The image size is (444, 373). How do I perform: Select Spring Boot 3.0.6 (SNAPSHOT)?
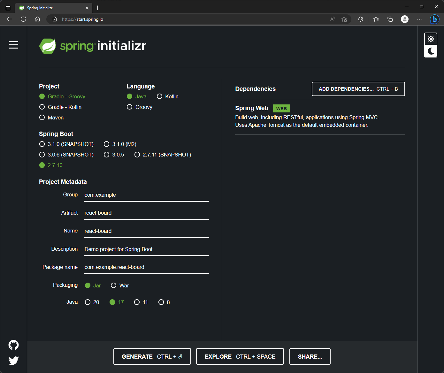click(x=66, y=155)
